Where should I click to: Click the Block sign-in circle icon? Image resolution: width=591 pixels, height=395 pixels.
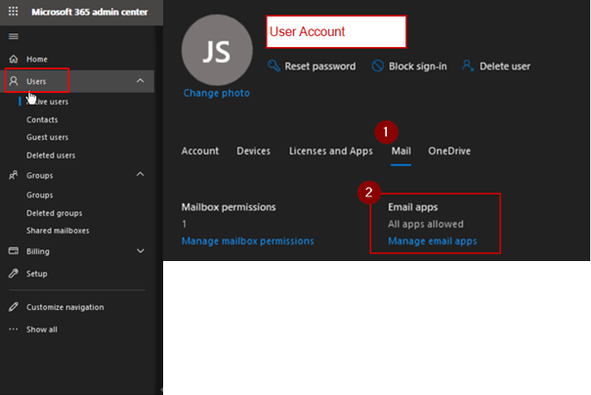377,66
